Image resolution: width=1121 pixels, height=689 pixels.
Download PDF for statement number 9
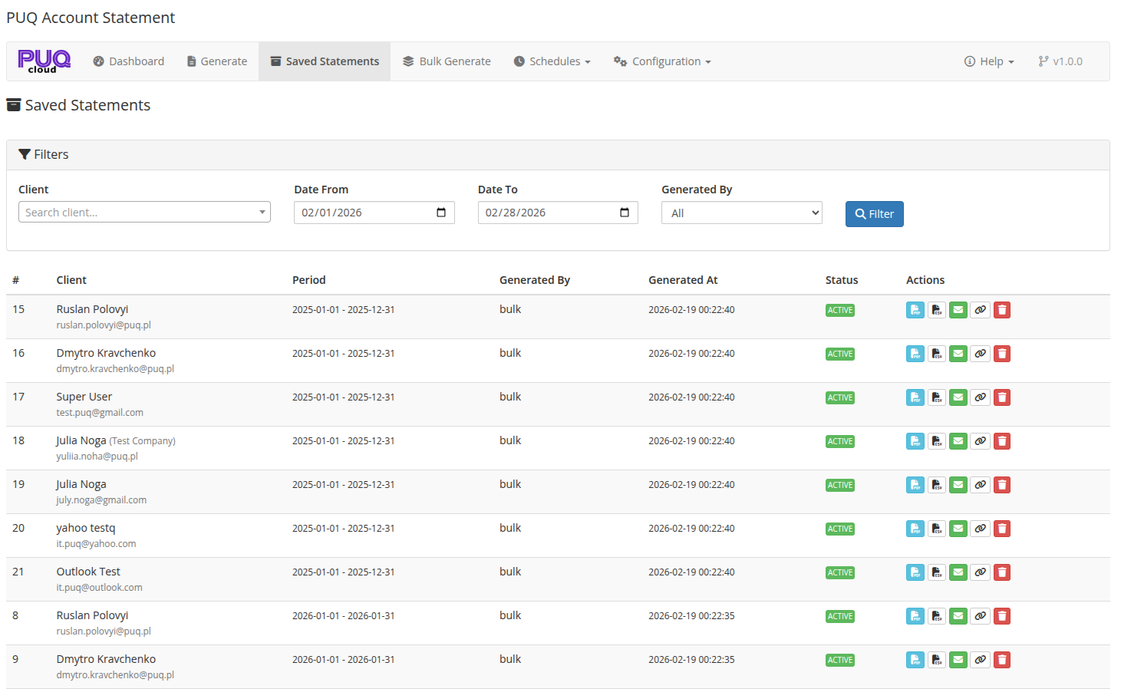click(915, 659)
